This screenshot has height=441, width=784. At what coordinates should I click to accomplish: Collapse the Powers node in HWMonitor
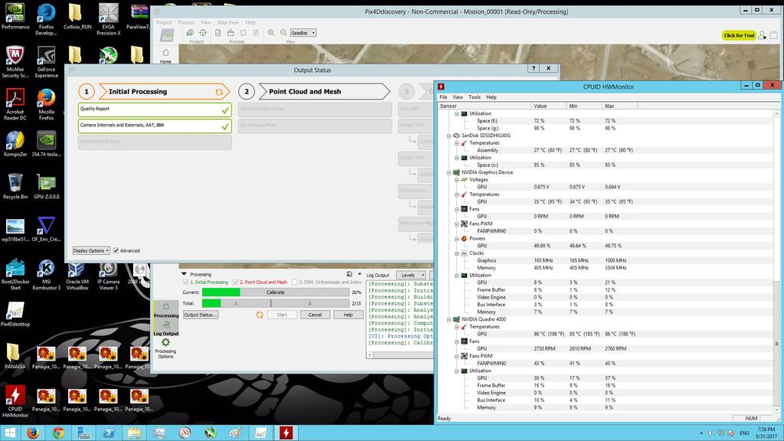click(x=456, y=239)
